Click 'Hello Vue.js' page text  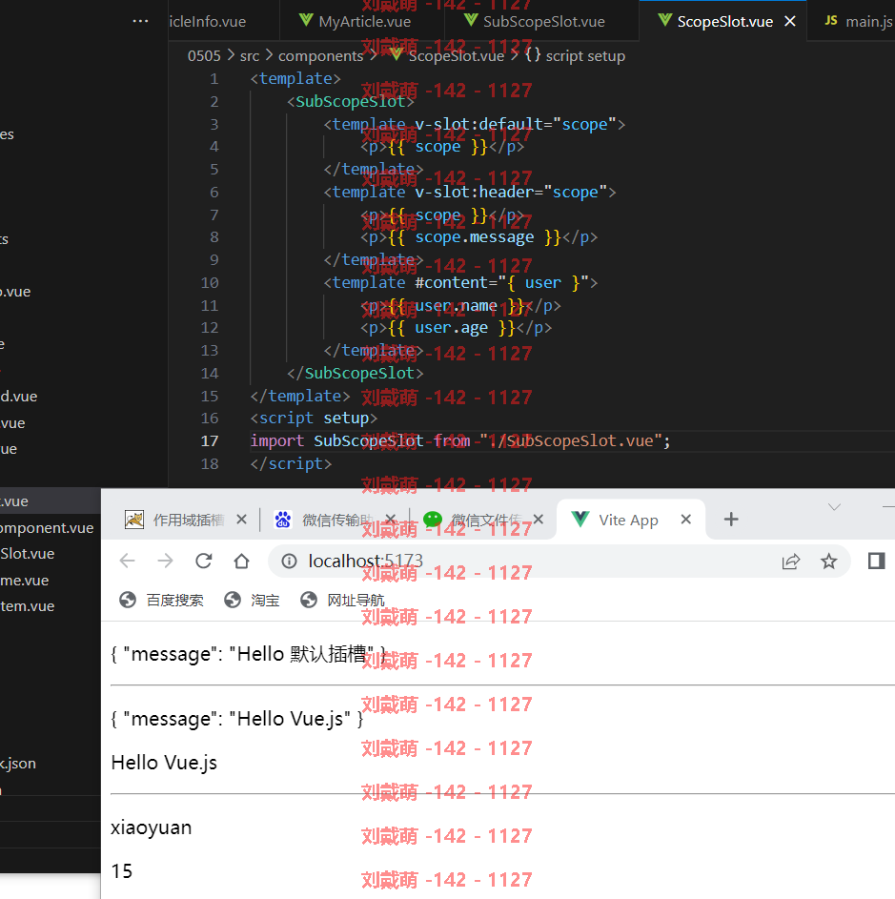[164, 763]
